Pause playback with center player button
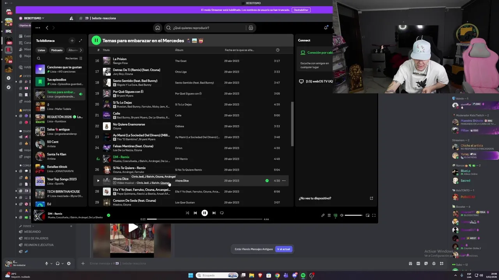 click(x=205, y=213)
